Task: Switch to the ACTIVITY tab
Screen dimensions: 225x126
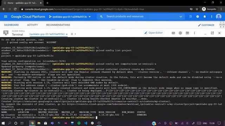Action: (32, 25)
